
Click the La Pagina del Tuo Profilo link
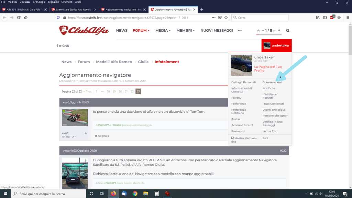tap(264, 68)
